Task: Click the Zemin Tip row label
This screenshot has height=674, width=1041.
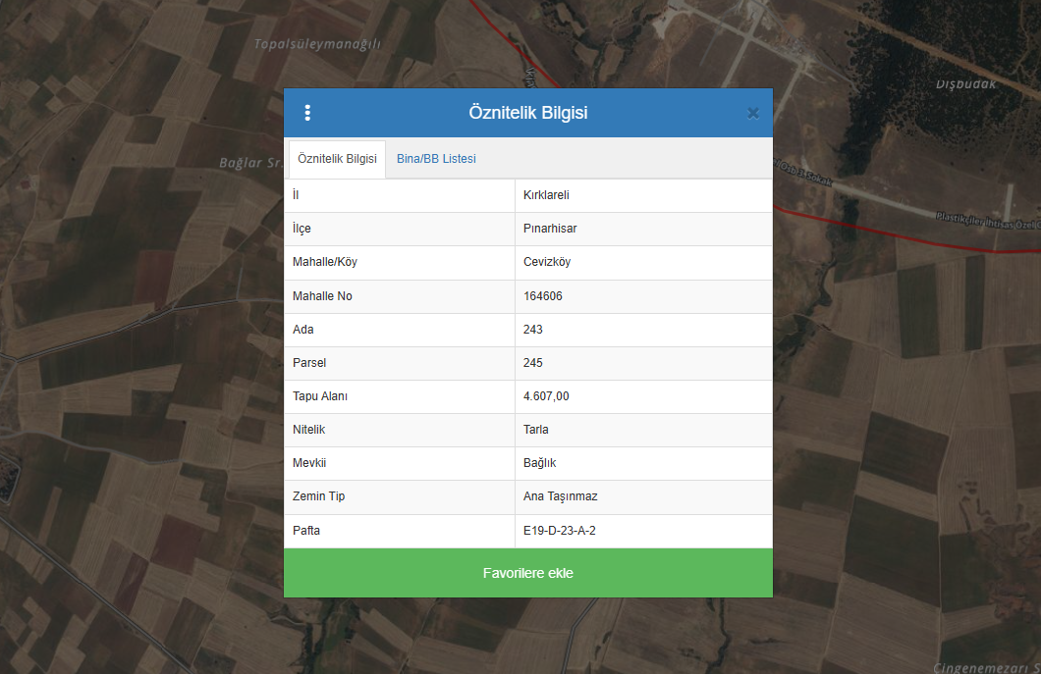Action: coord(318,496)
